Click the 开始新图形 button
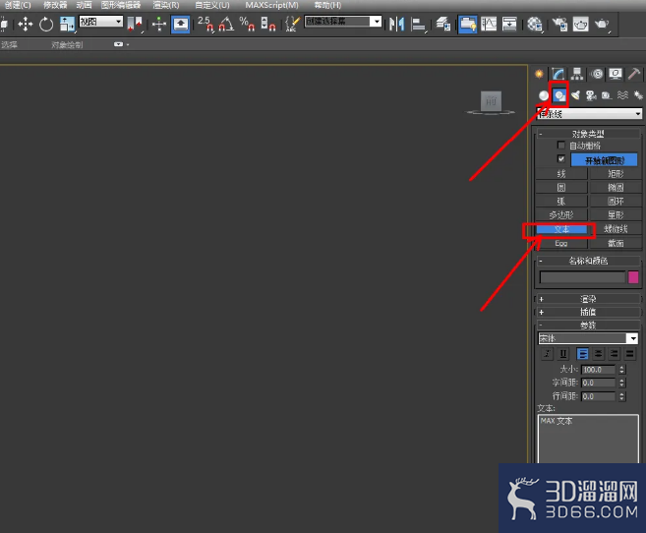Image resolution: width=646 pixels, height=533 pixels. tap(605, 160)
